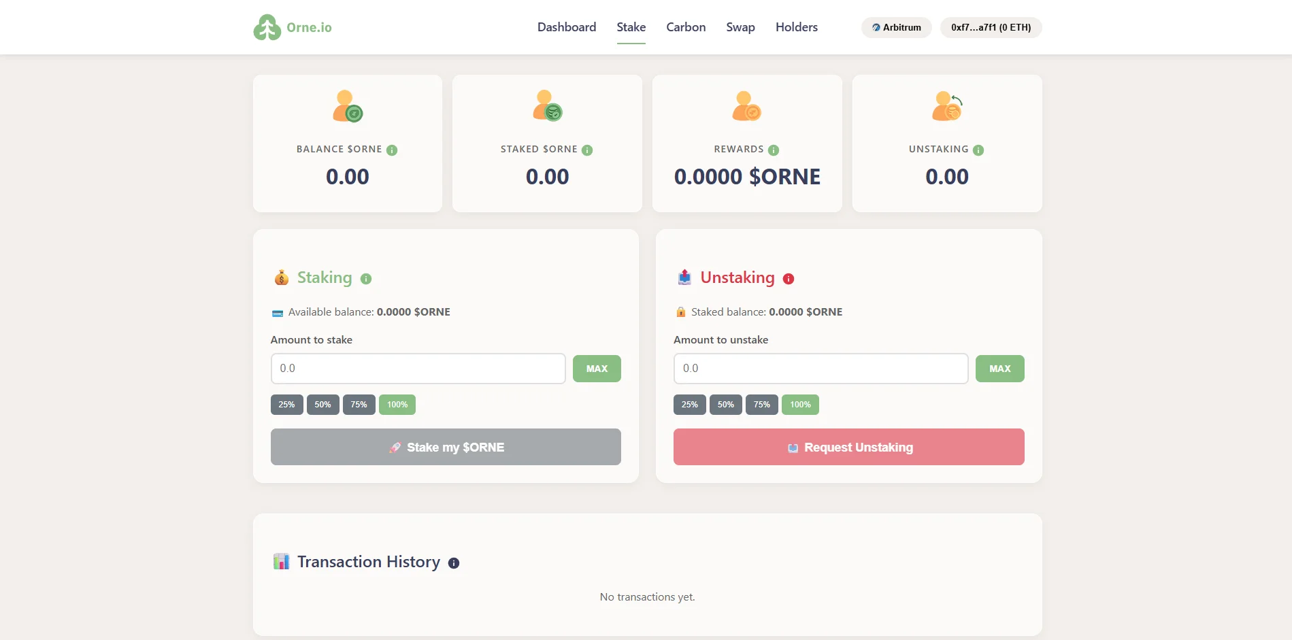Click the Amount to unstake input field
Viewport: 1292px width, 640px height.
point(821,368)
